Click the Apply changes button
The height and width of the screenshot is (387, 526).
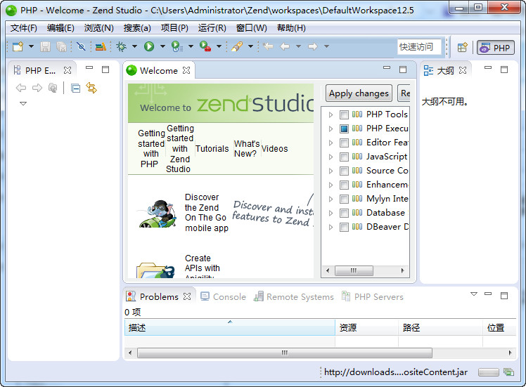(359, 93)
